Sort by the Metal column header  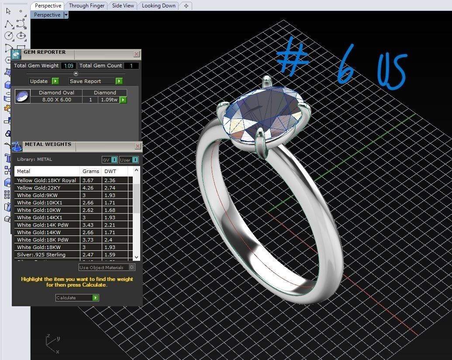47,171
